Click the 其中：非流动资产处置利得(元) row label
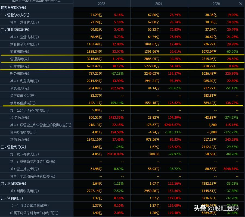 [x=33, y=162]
